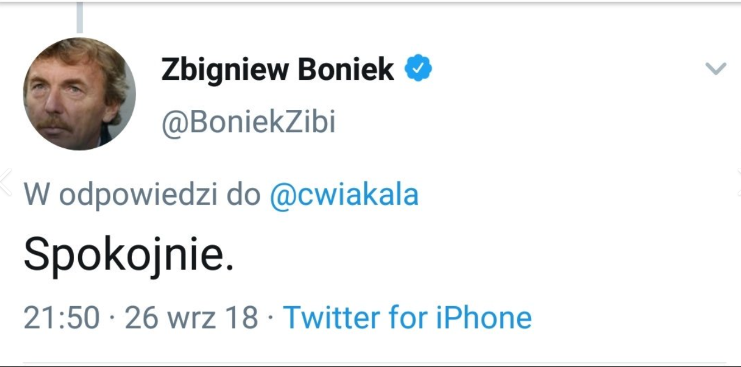Click the Zbigniew Boniek display name
This screenshot has width=741, height=367.
(278, 70)
